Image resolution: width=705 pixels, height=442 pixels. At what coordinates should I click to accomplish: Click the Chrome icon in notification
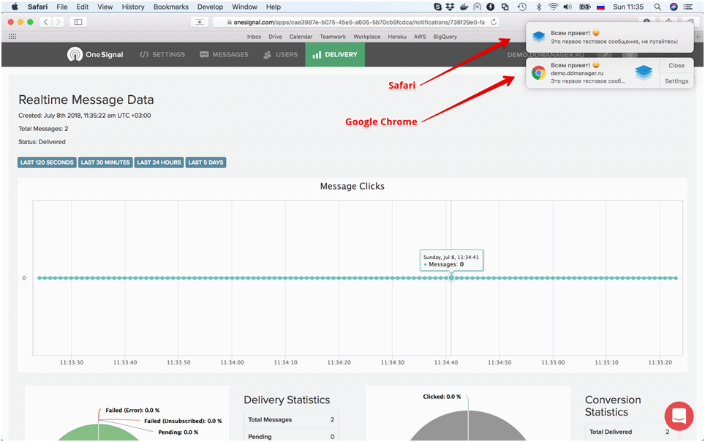(x=538, y=72)
